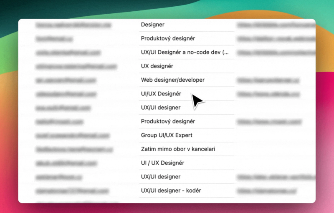Viewport: 334px width, 213px height.
Task: Open the blurred link beside 'UX/UI Designér a no-code dev'
Action: point(276,53)
